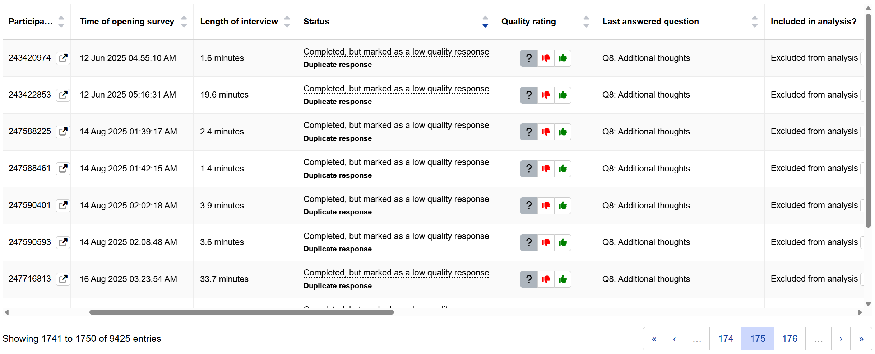
Task: Open low quality status link for 243420974
Action: coord(396,52)
